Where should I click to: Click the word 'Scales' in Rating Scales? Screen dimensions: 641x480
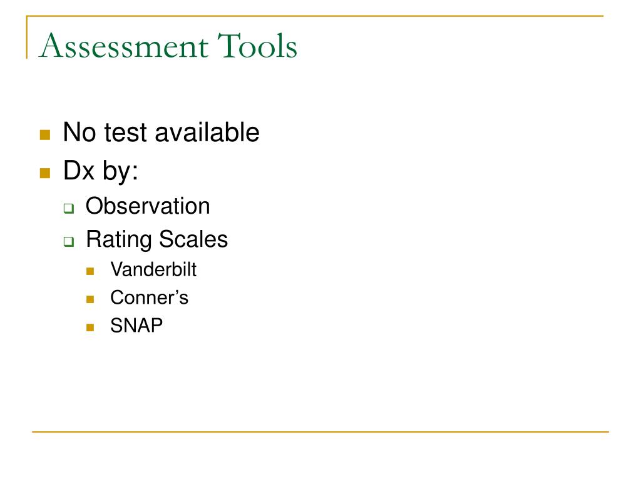click(193, 239)
